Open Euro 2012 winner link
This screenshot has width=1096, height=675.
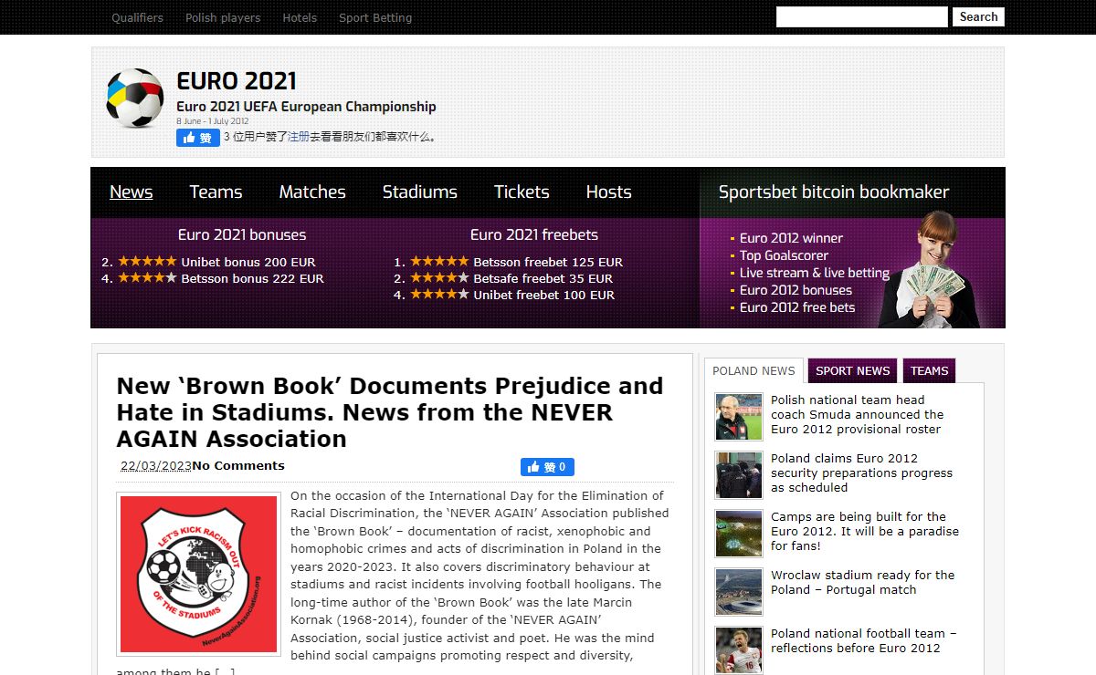(791, 238)
